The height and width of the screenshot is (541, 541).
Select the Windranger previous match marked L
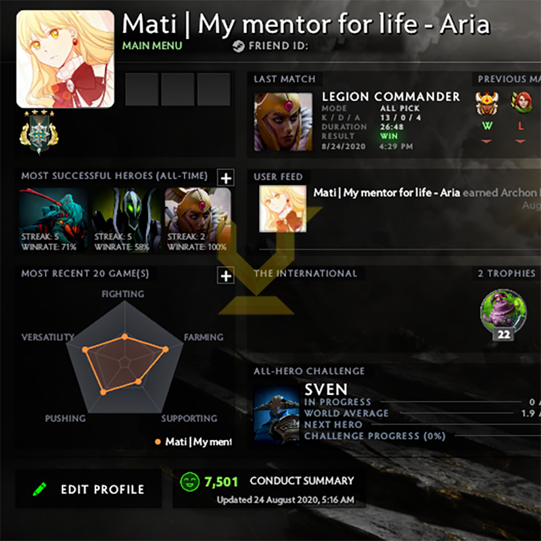point(521,103)
